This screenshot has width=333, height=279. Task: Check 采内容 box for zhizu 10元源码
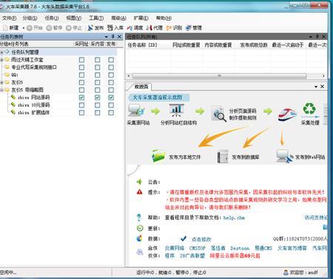tap(98, 105)
